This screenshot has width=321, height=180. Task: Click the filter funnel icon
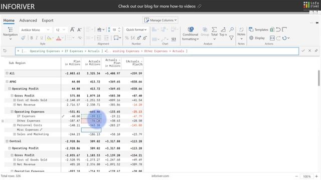231,38
